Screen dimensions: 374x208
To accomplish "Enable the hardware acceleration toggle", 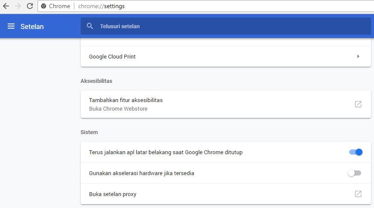I will pos(354,173).
